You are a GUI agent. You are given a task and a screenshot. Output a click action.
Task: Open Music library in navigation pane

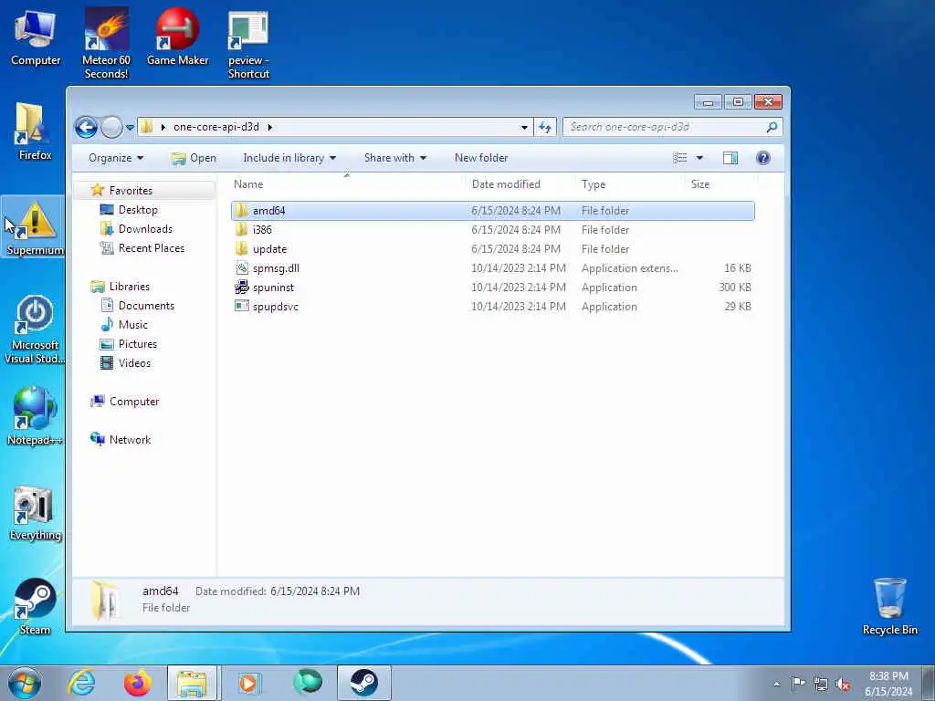point(132,324)
